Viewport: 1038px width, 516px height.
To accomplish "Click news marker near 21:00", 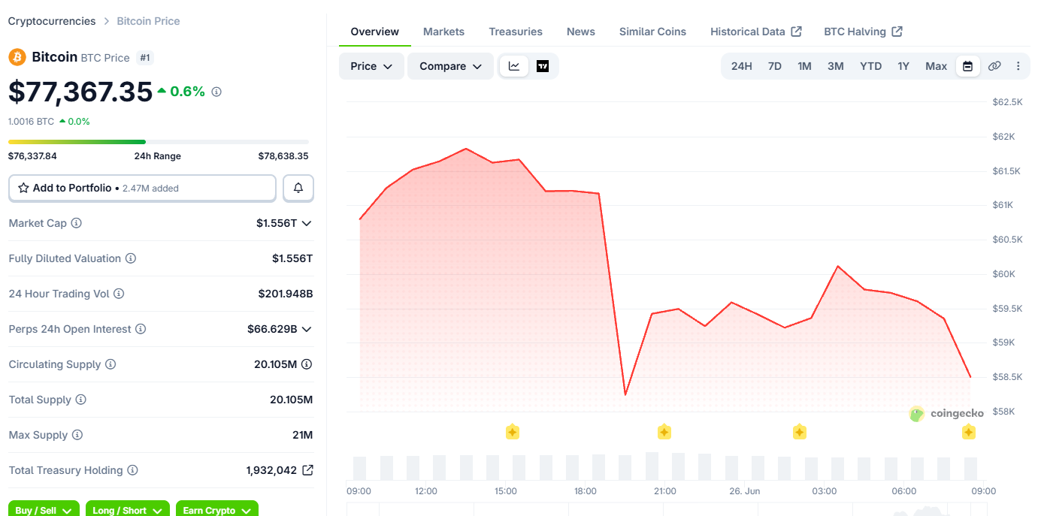I will click(664, 432).
